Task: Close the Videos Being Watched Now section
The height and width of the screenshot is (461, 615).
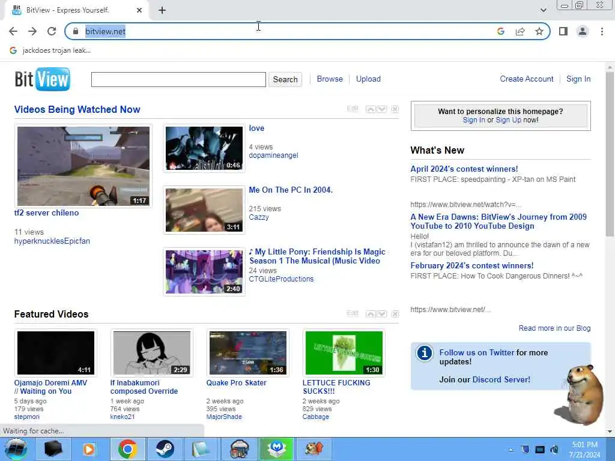Action: point(395,109)
